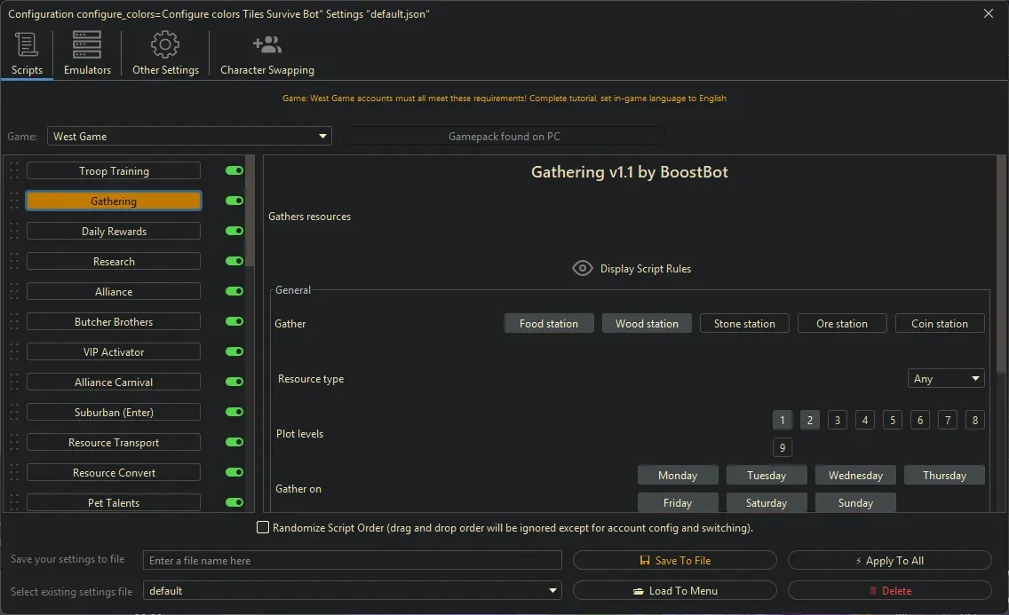Turn off the VIP Activator toggle
Image resolution: width=1009 pixels, height=615 pixels.
click(234, 352)
